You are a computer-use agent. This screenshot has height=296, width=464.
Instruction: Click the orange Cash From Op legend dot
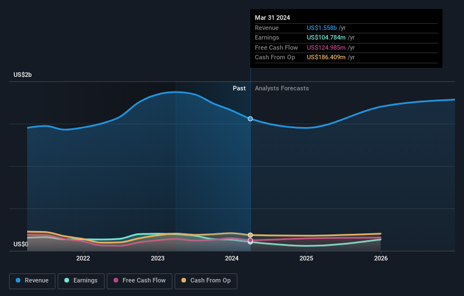click(x=184, y=280)
